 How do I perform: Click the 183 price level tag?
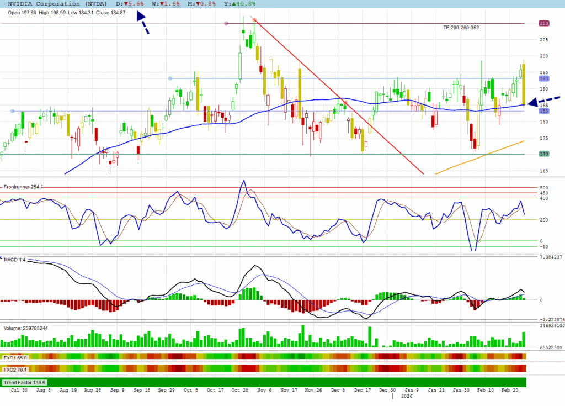[x=543, y=111]
